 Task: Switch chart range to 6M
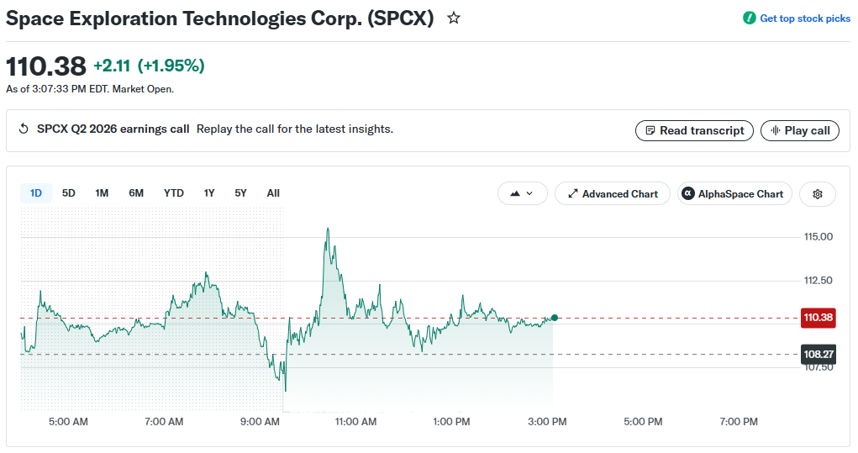[136, 193]
